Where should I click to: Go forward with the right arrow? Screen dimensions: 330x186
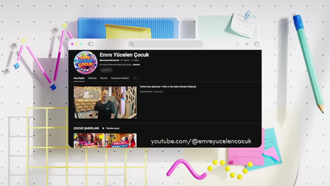[x=110, y=44]
